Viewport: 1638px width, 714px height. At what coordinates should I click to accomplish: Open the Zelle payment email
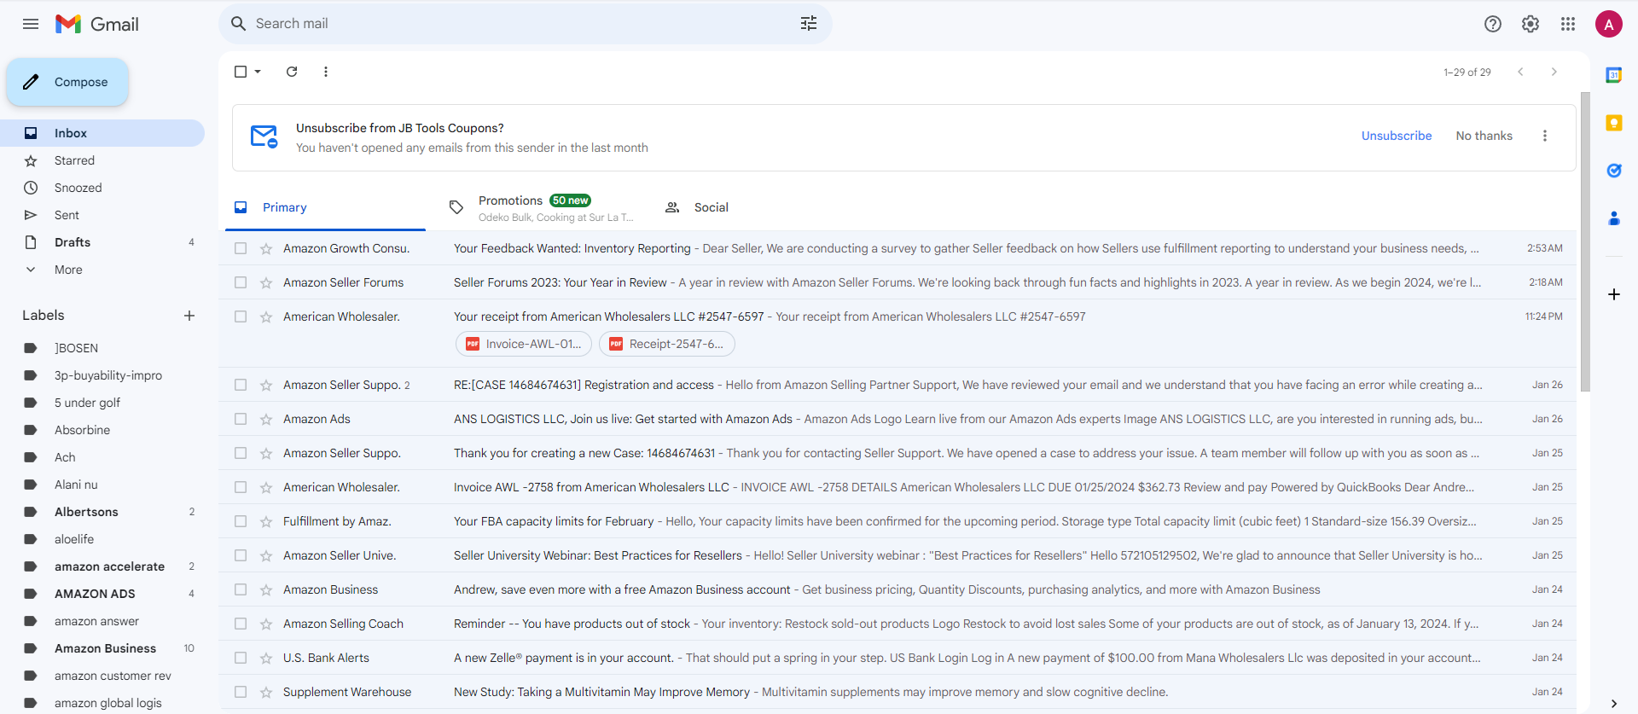[x=897, y=658]
